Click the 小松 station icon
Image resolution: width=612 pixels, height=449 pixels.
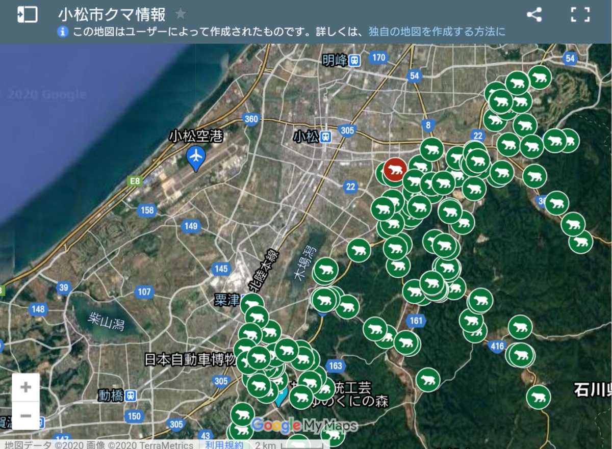tap(326, 137)
